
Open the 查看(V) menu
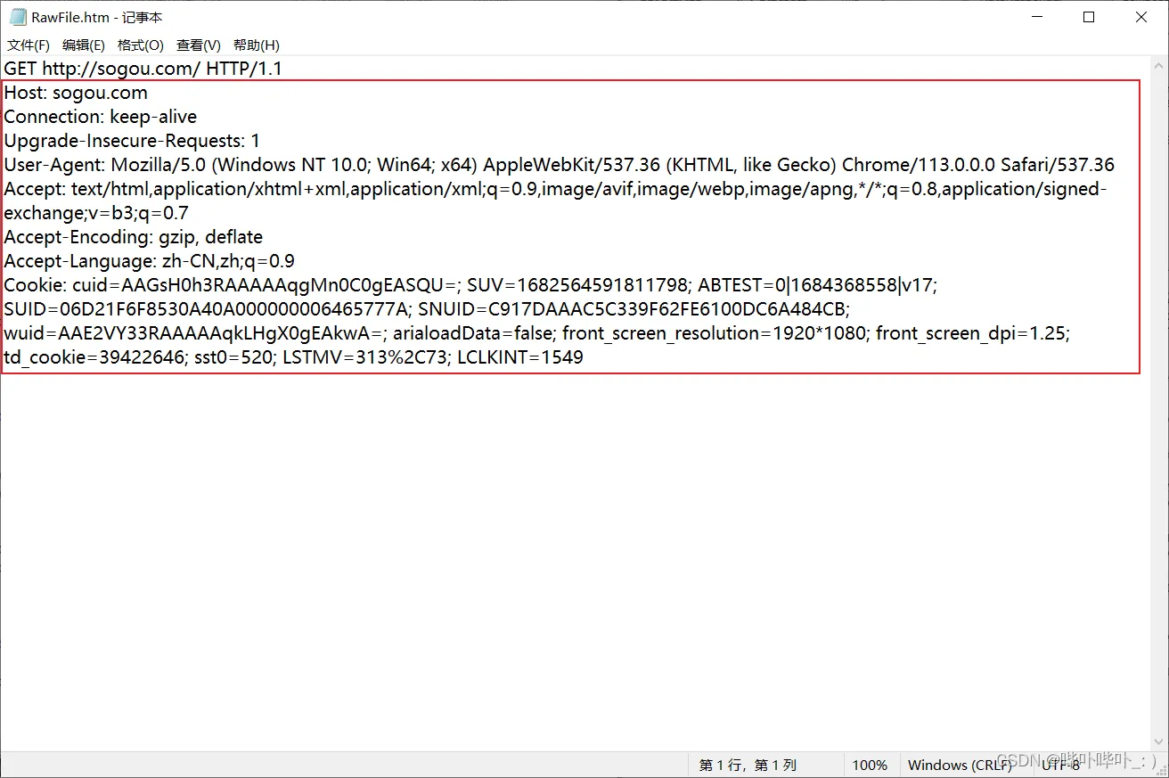tap(199, 45)
